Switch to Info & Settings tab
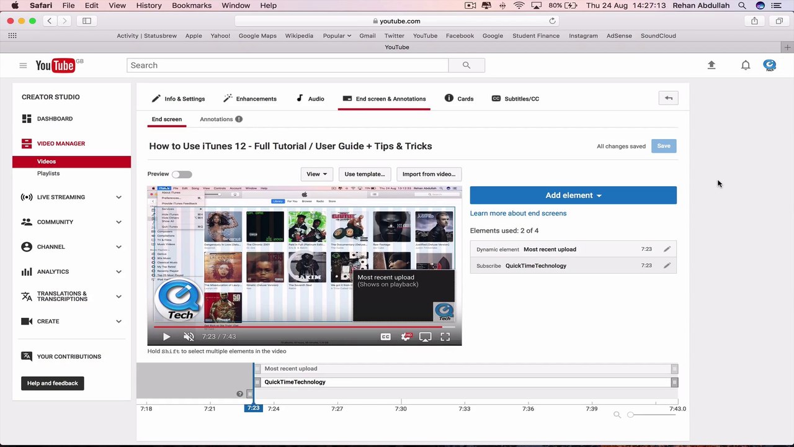 point(178,99)
